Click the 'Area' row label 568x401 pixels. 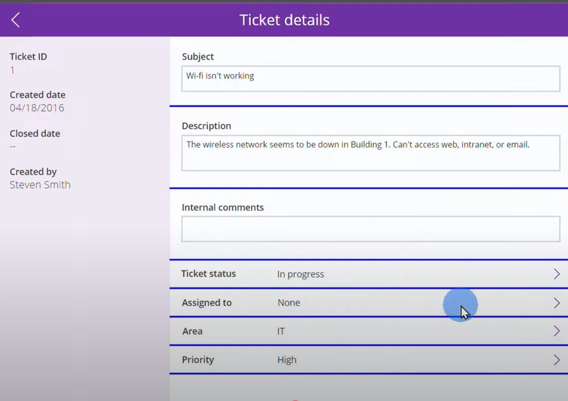coord(193,331)
